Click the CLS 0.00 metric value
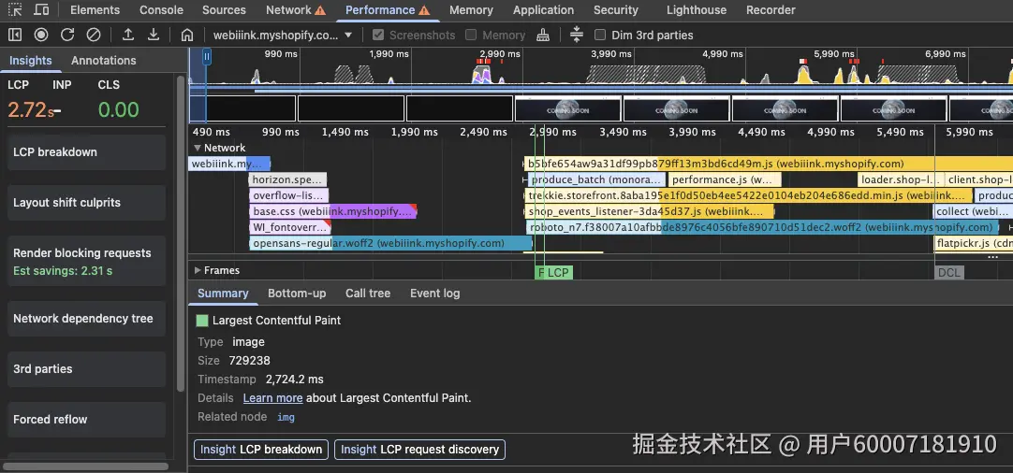Image resolution: width=1013 pixels, height=473 pixels. (118, 109)
